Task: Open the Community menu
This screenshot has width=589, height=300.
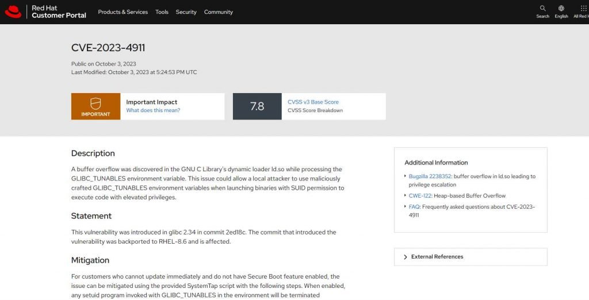Action: (x=218, y=12)
